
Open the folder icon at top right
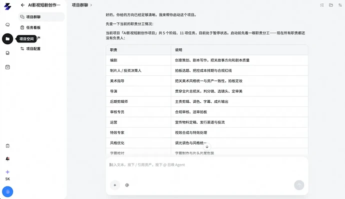(331, 5)
